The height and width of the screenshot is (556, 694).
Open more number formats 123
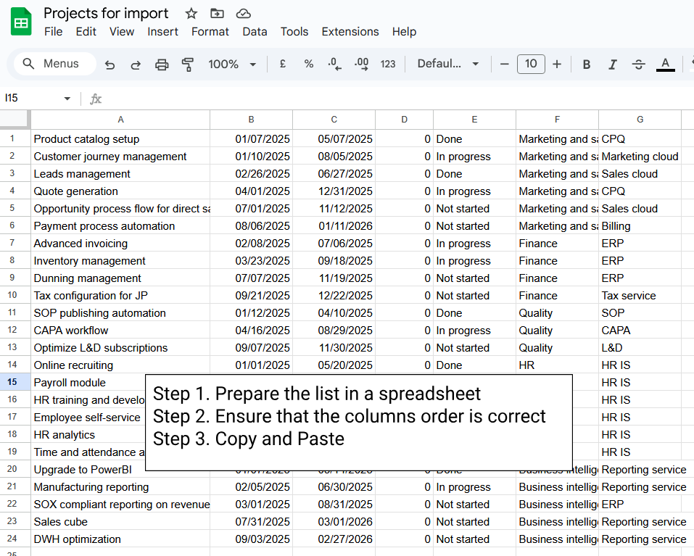(x=388, y=64)
